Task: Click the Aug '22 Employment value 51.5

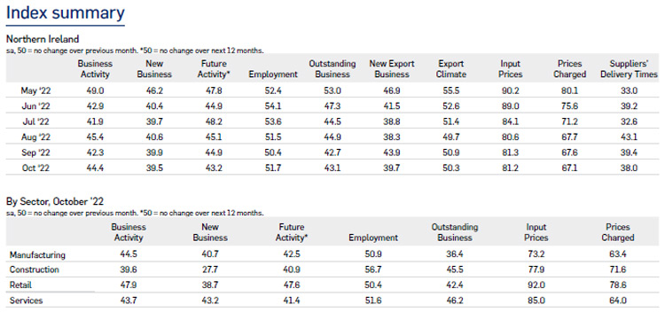Action: pos(273,137)
